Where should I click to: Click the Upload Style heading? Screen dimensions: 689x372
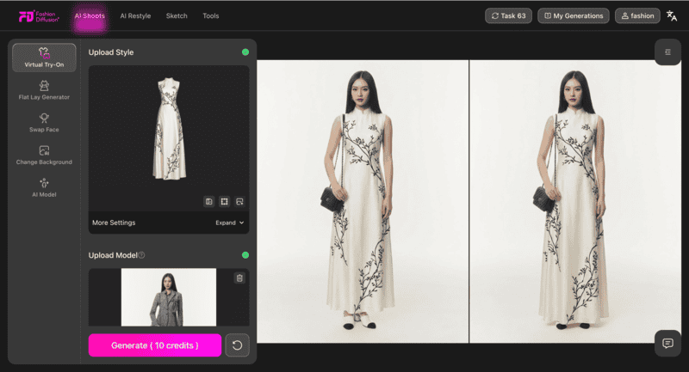pos(111,52)
